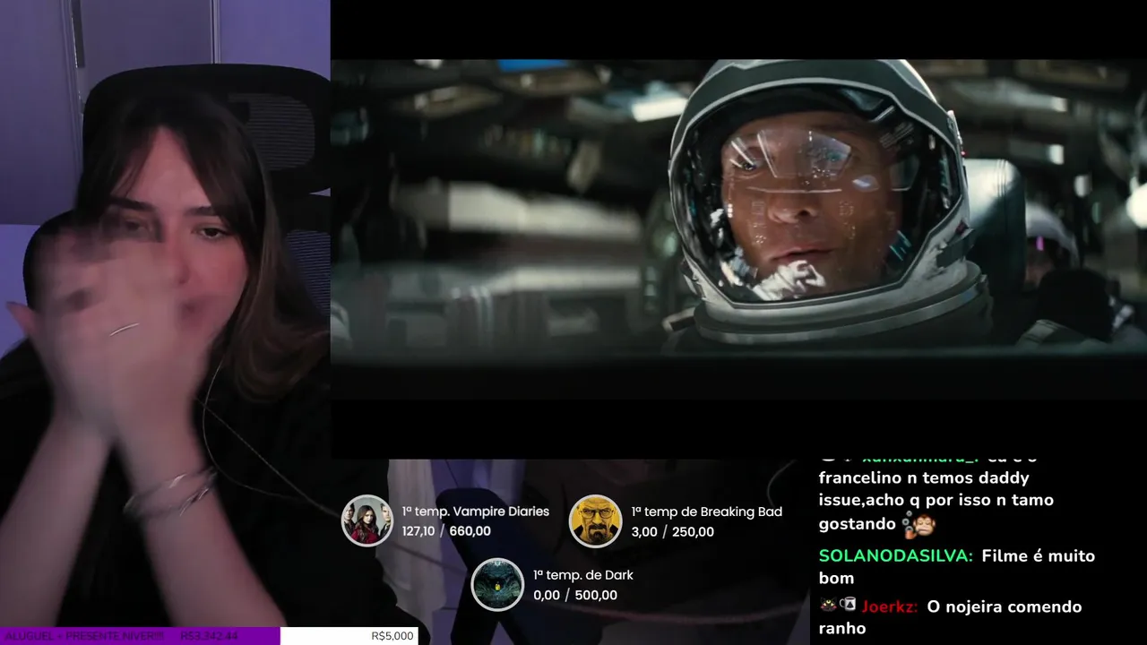Screen dimensions: 1147x645
Task: Click the Dark series goal avatar icon
Action: [497, 584]
